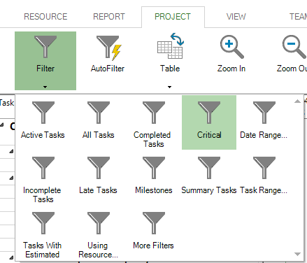Click the filter gallery scroll-down arrow
This screenshot has height=263, width=307.
pyautogui.click(x=297, y=254)
